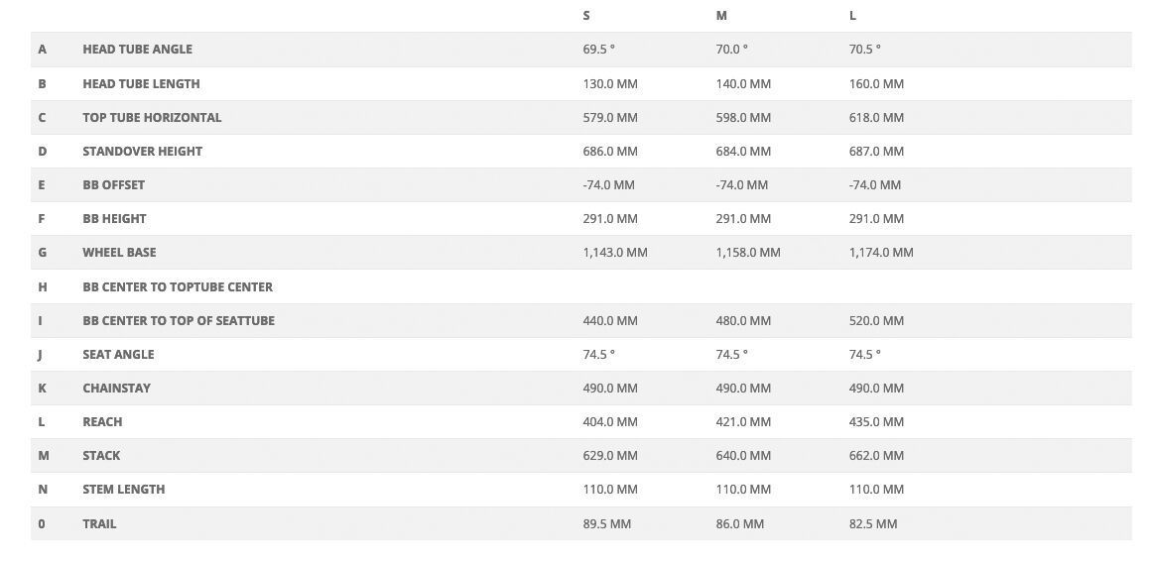Image resolution: width=1151 pixels, height=561 pixels.
Task: Click the BB CENTER TO TOPTUBE CENTER label
Action: (178, 287)
